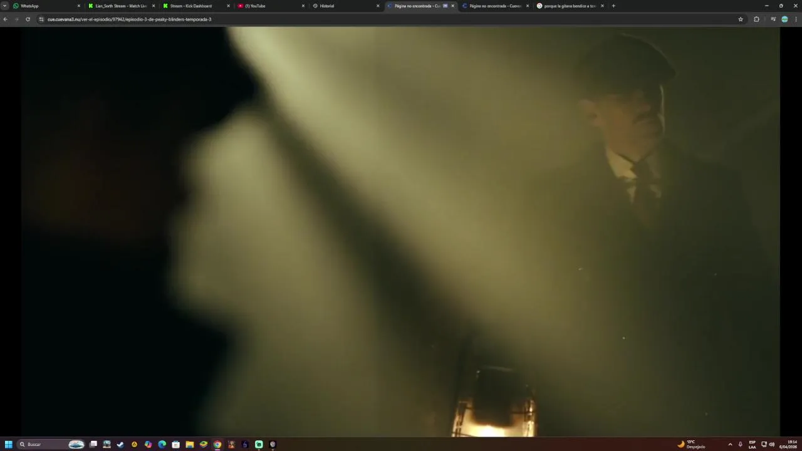Go forward to next page
Screen dimensions: 802x451
[16, 19]
